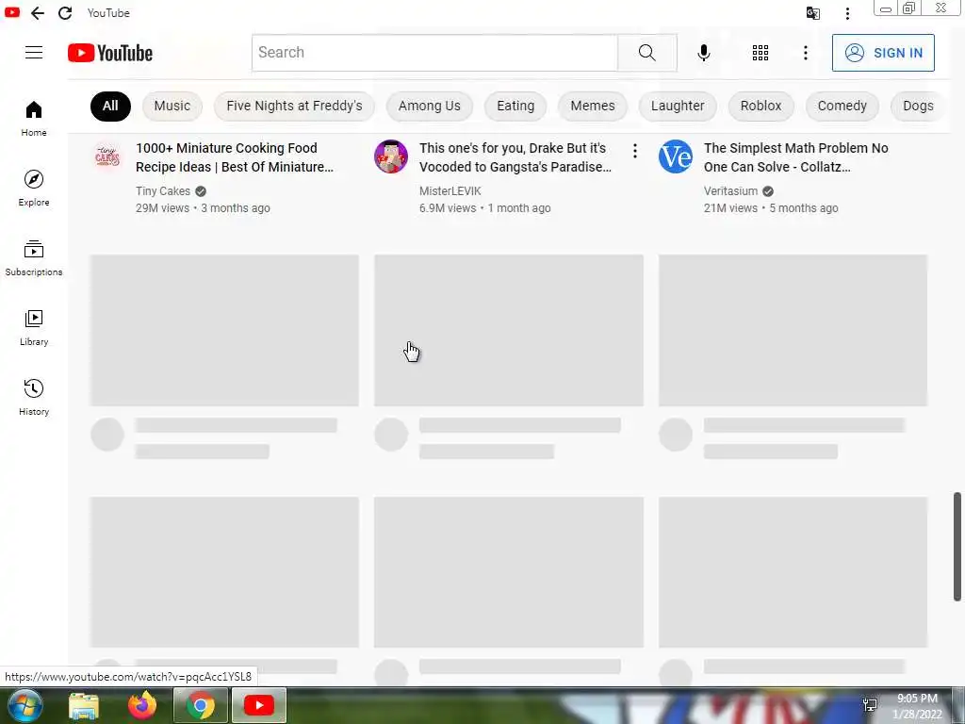Select the All filter chip
This screenshot has height=724, width=965.
tap(110, 106)
